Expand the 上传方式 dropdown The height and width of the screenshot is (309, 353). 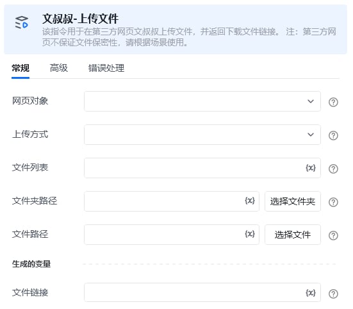click(202, 135)
